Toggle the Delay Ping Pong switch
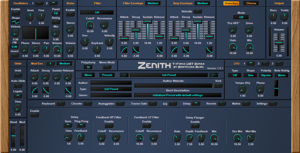The width and height of the screenshot is (300, 153). (81, 125)
